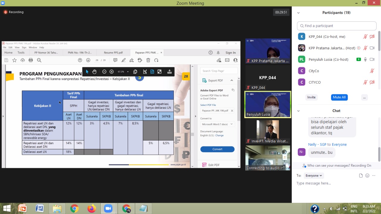Toggle Penyuluh Lusia's microphone
This screenshot has width=381, height=214.
click(x=365, y=59)
